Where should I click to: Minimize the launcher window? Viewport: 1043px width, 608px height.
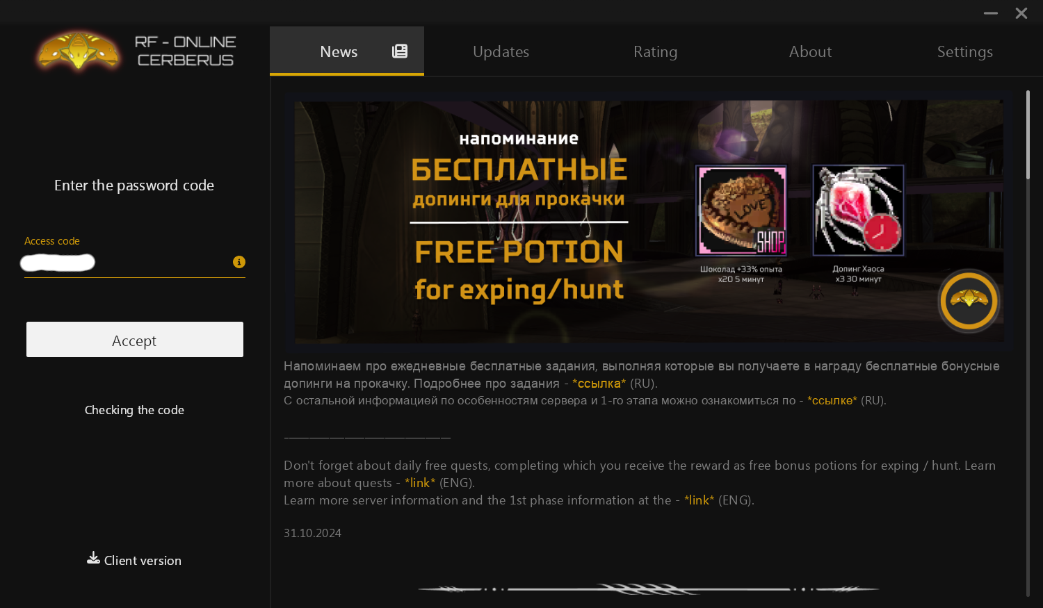coord(991,13)
